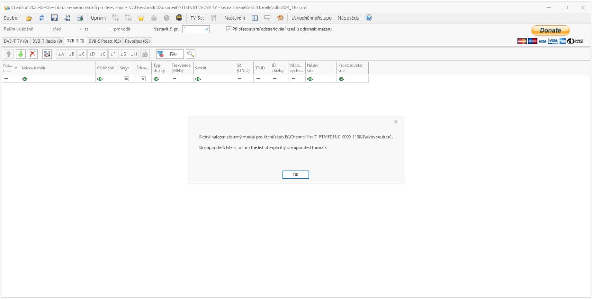Viewport: 592px width, 299px height.
Task: Click the reload file arrows icon
Action: [x=41, y=18]
